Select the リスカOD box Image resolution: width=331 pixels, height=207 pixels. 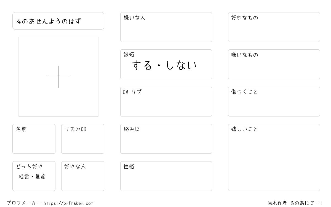coord(83,139)
